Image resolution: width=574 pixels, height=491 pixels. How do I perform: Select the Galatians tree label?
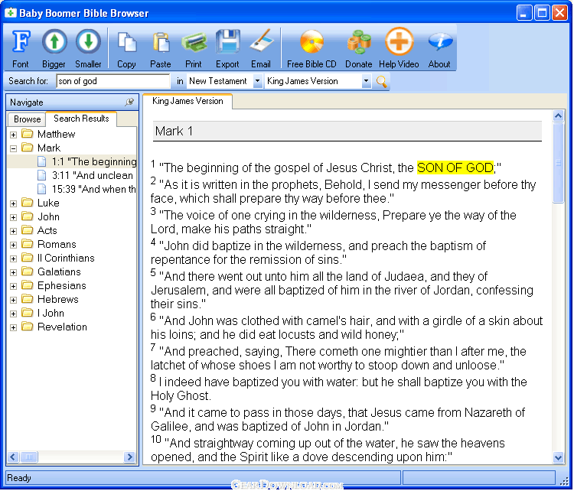pyautogui.click(x=59, y=272)
